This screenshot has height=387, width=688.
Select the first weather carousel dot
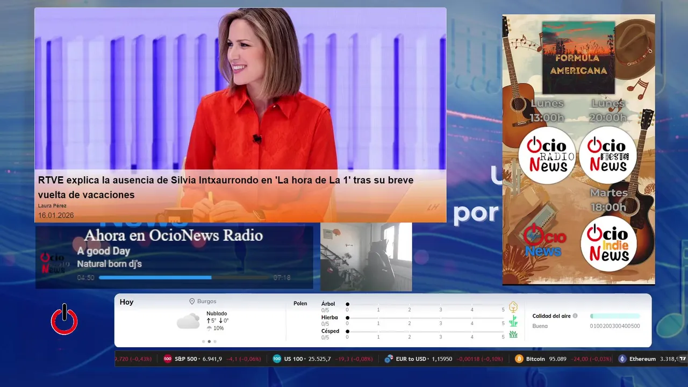pos(203,341)
